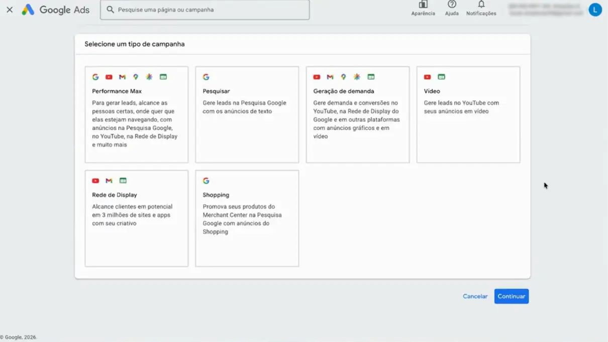This screenshot has width=608, height=342.
Task: Click Discover icon in Geração de demanda card
Action: pos(357,77)
